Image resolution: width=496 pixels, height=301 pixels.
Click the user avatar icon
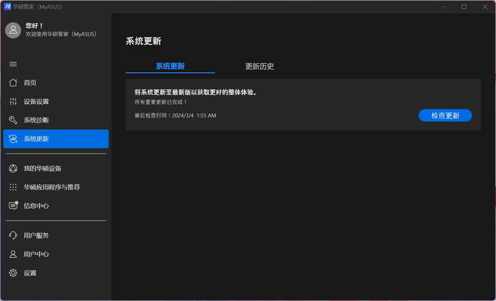(13, 31)
